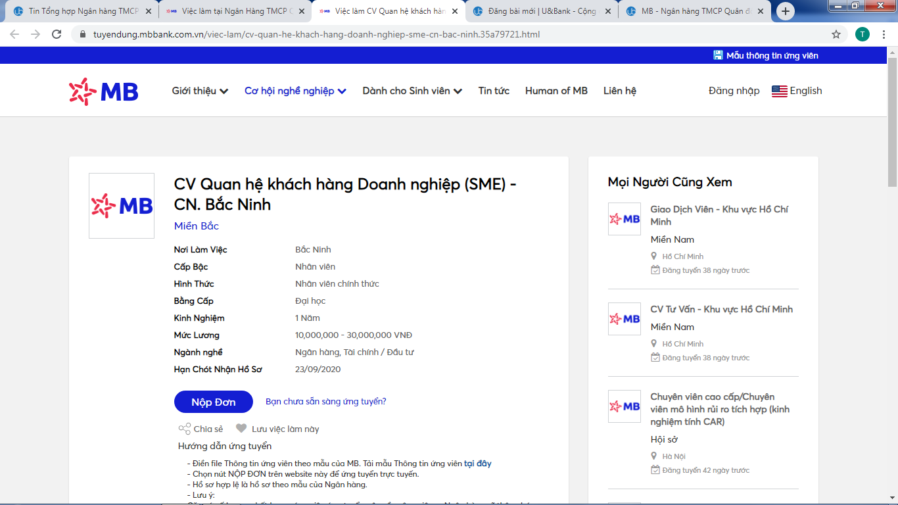The image size is (898, 505).
Task: Close the Đăng bài mới U&Bank tab
Action: pyautogui.click(x=607, y=11)
